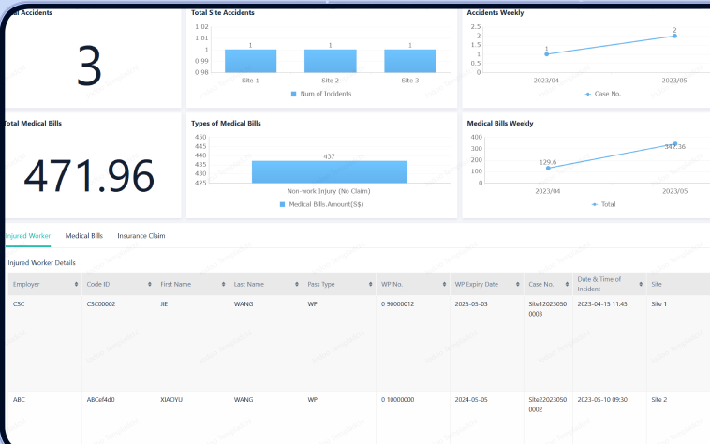
Task: Toggle Case No. legend in Accidents Weekly
Action: pos(587,95)
